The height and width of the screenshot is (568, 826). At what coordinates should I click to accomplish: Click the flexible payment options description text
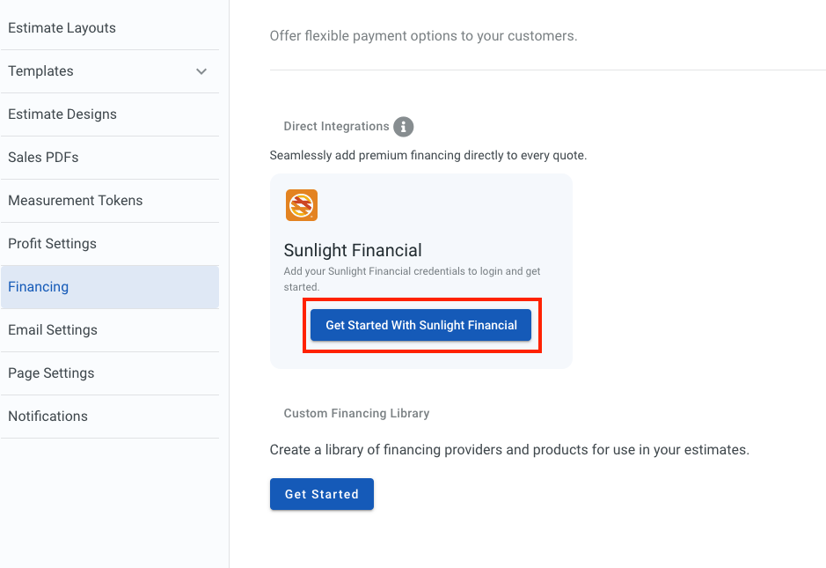point(422,35)
